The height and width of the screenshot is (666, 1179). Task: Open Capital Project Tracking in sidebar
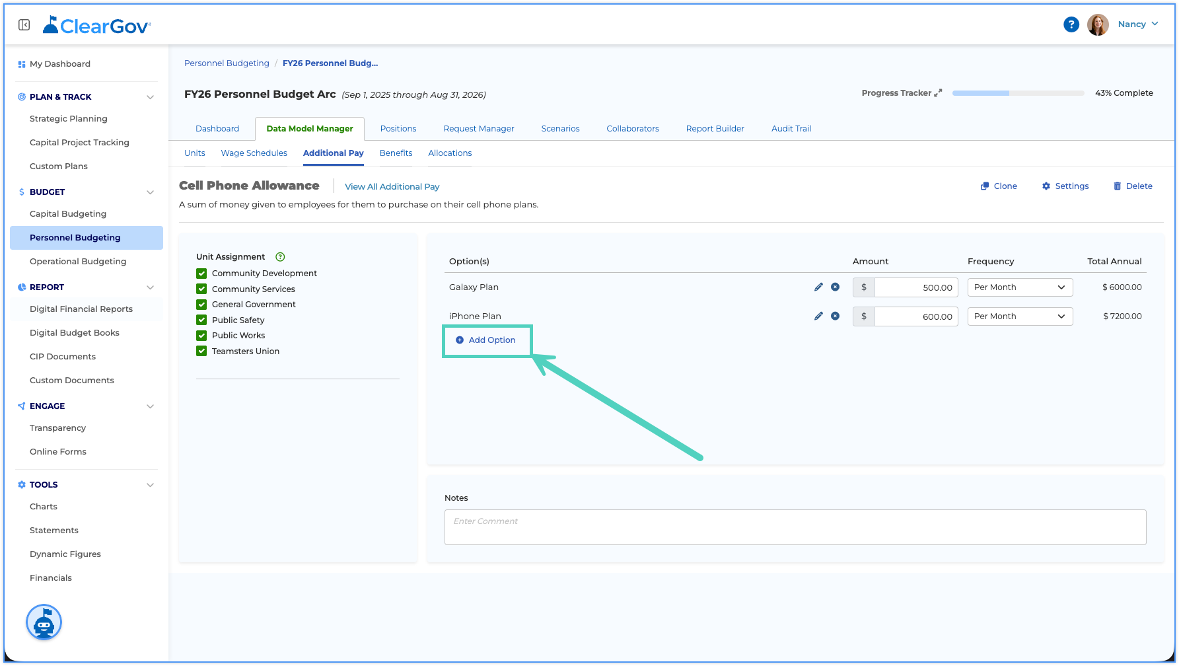tap(79, 143)
